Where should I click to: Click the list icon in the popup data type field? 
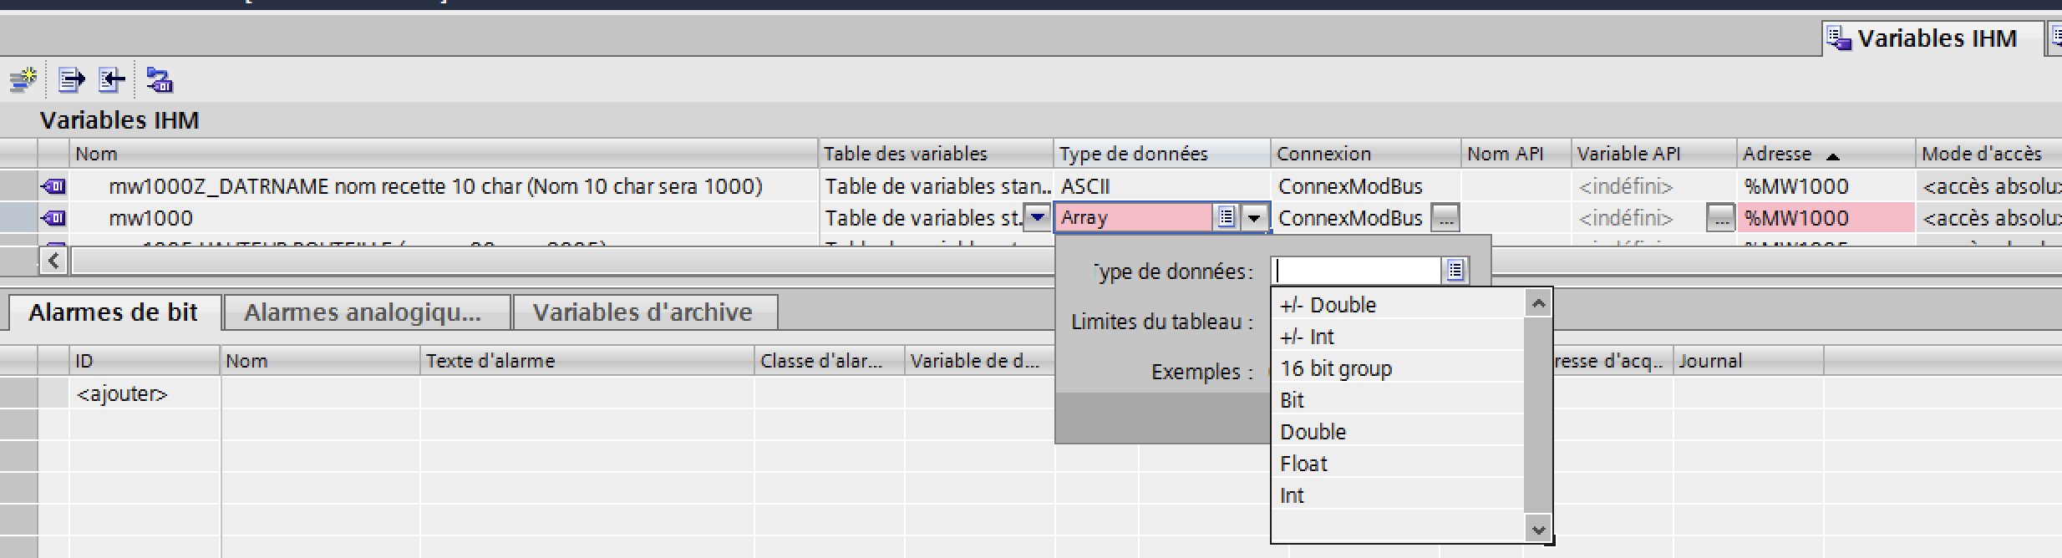1455,271
